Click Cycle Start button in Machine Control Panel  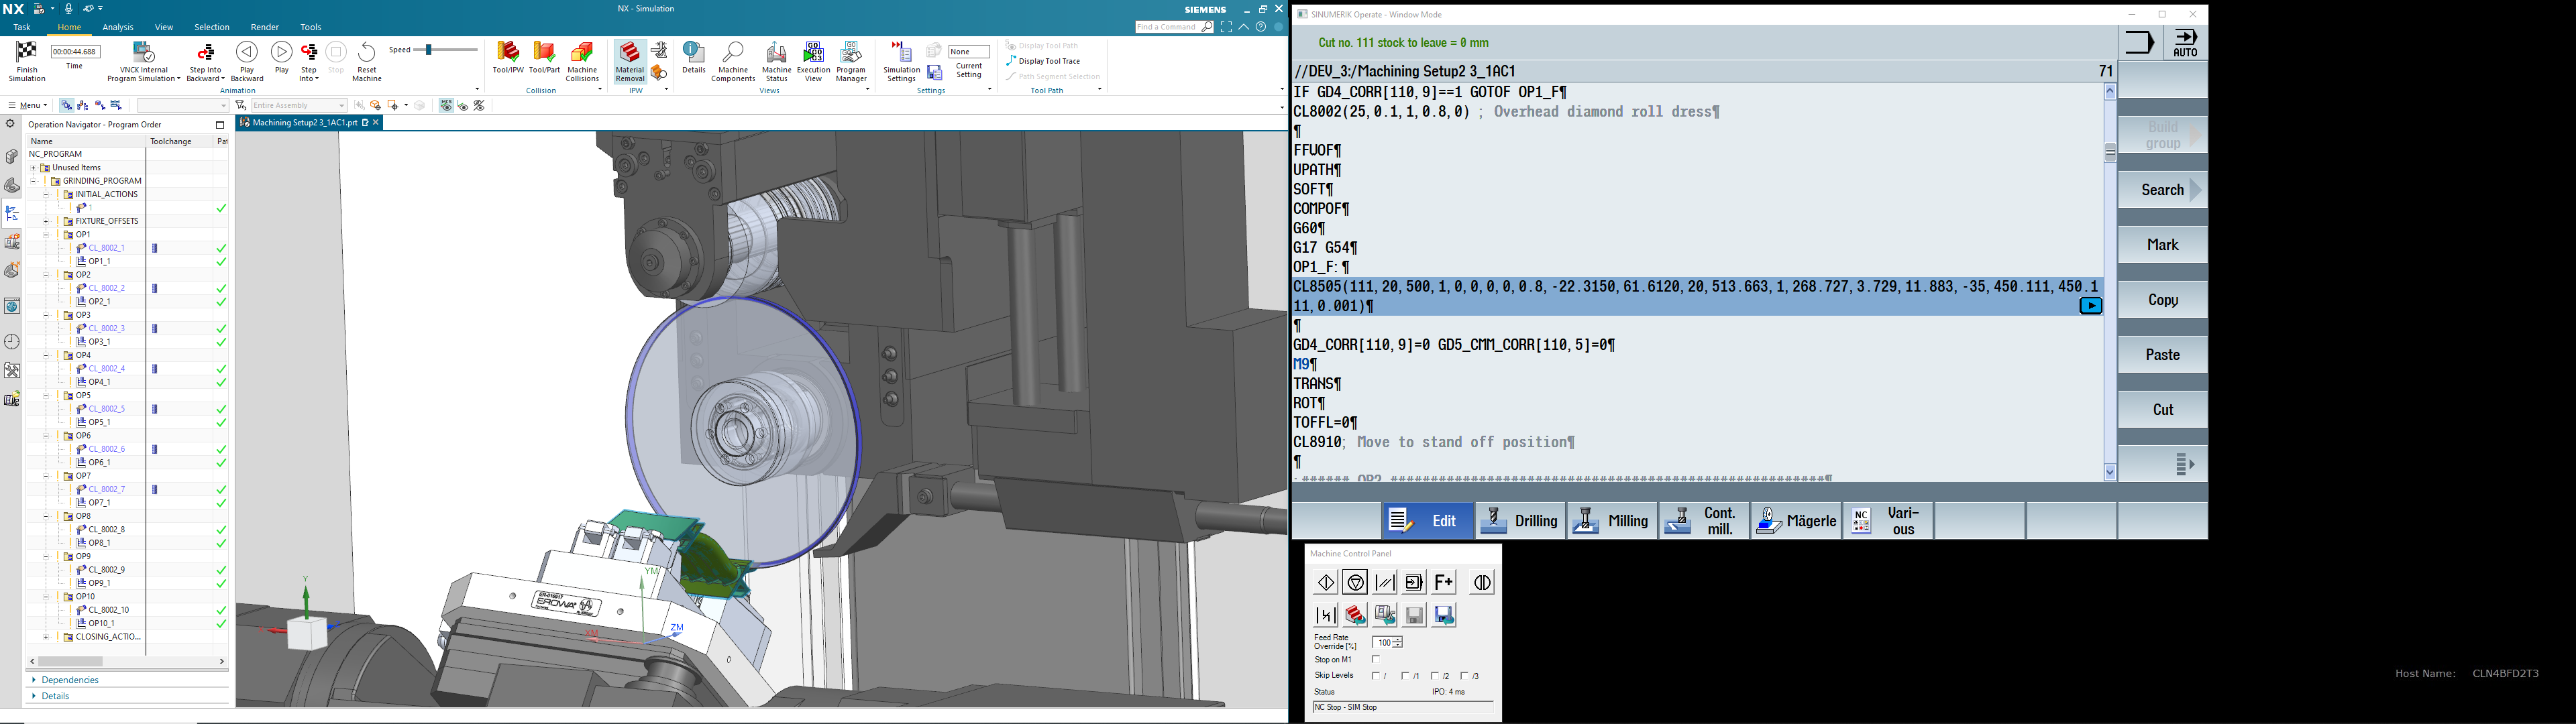click(1326, 582)
